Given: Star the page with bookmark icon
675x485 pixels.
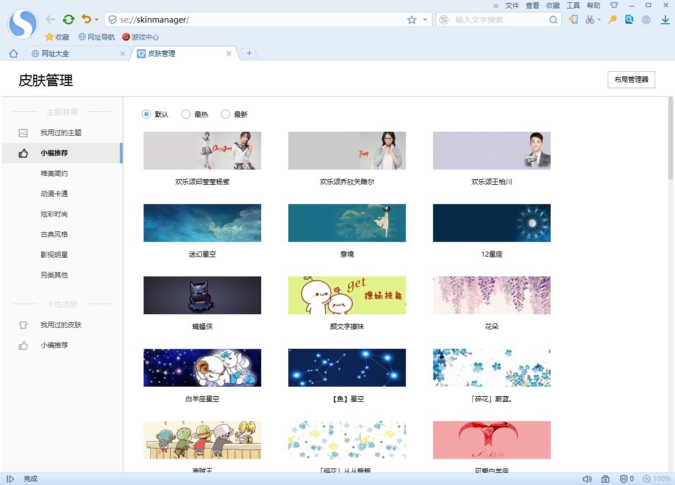Looking at the screenshot, I should (x=412, y=20).
